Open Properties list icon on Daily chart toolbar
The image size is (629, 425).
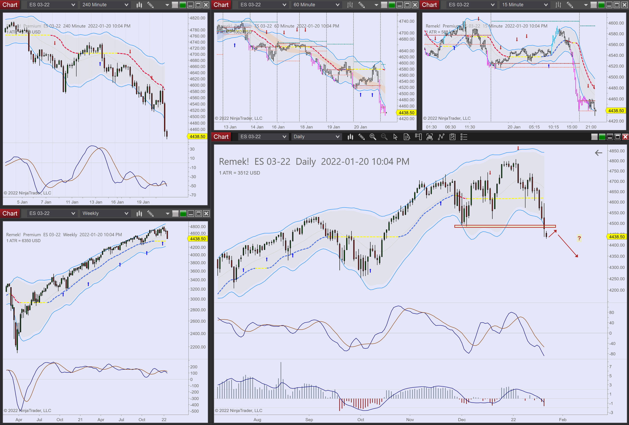pyautogui.click(x=464, y=137)
